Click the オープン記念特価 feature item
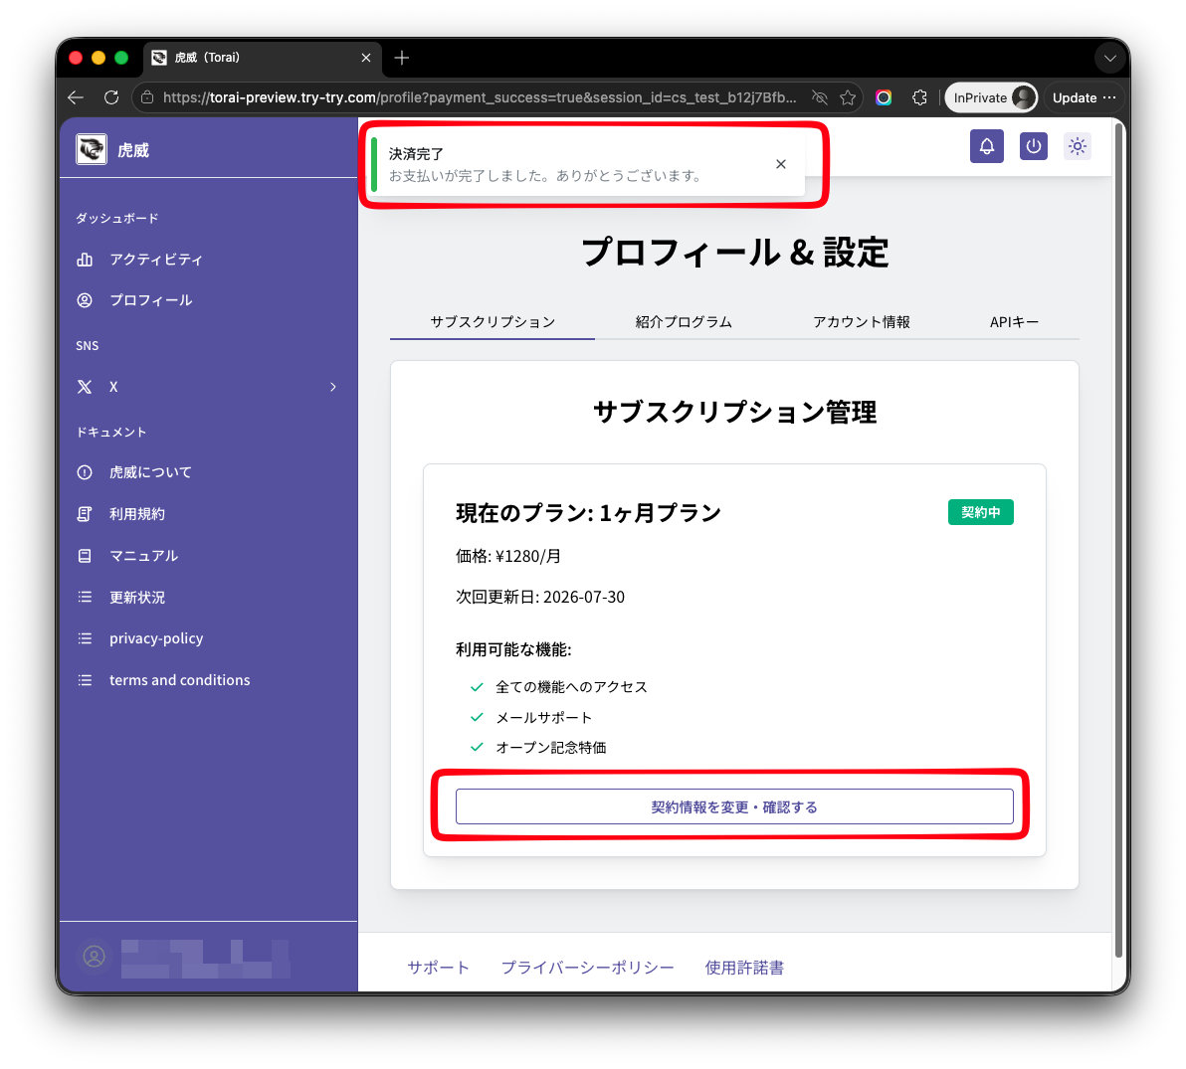1186x1069 pixels. click(550, 748)
